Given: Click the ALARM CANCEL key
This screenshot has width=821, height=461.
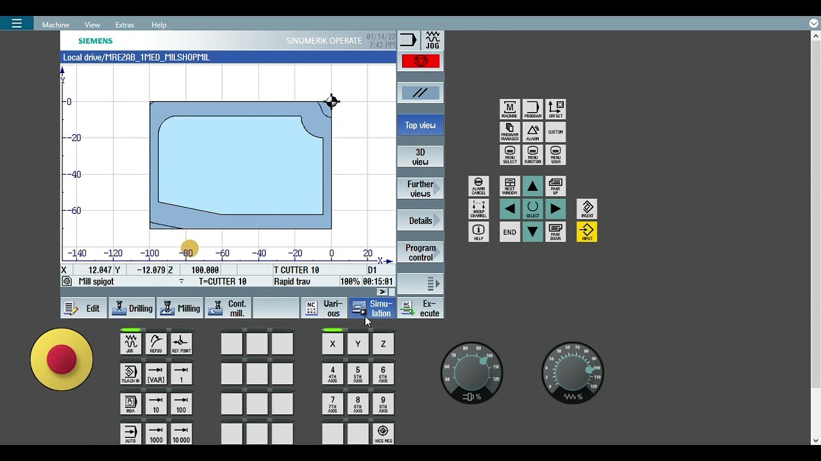Looking at the screenshot, I should pyautogui.click(x=478, y=186).
